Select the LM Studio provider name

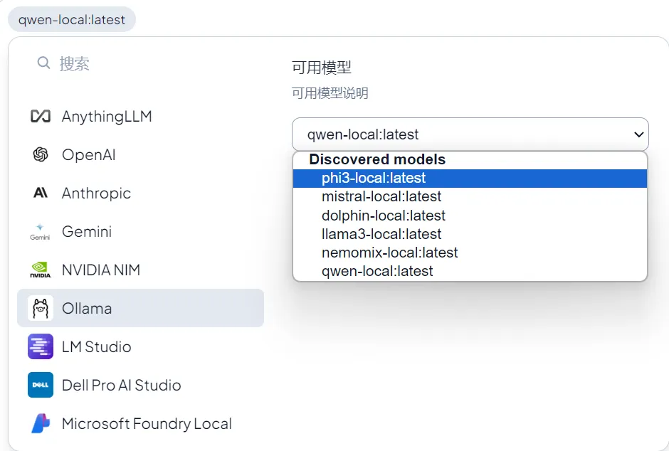[96, 346]
